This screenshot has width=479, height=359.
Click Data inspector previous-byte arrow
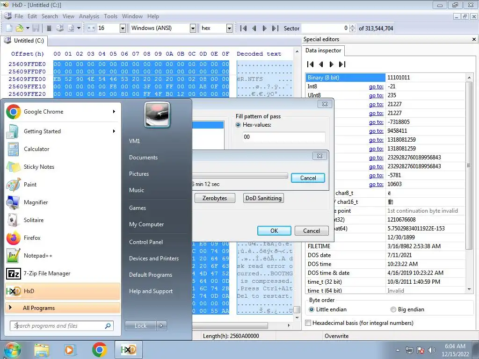coord(321,64)
